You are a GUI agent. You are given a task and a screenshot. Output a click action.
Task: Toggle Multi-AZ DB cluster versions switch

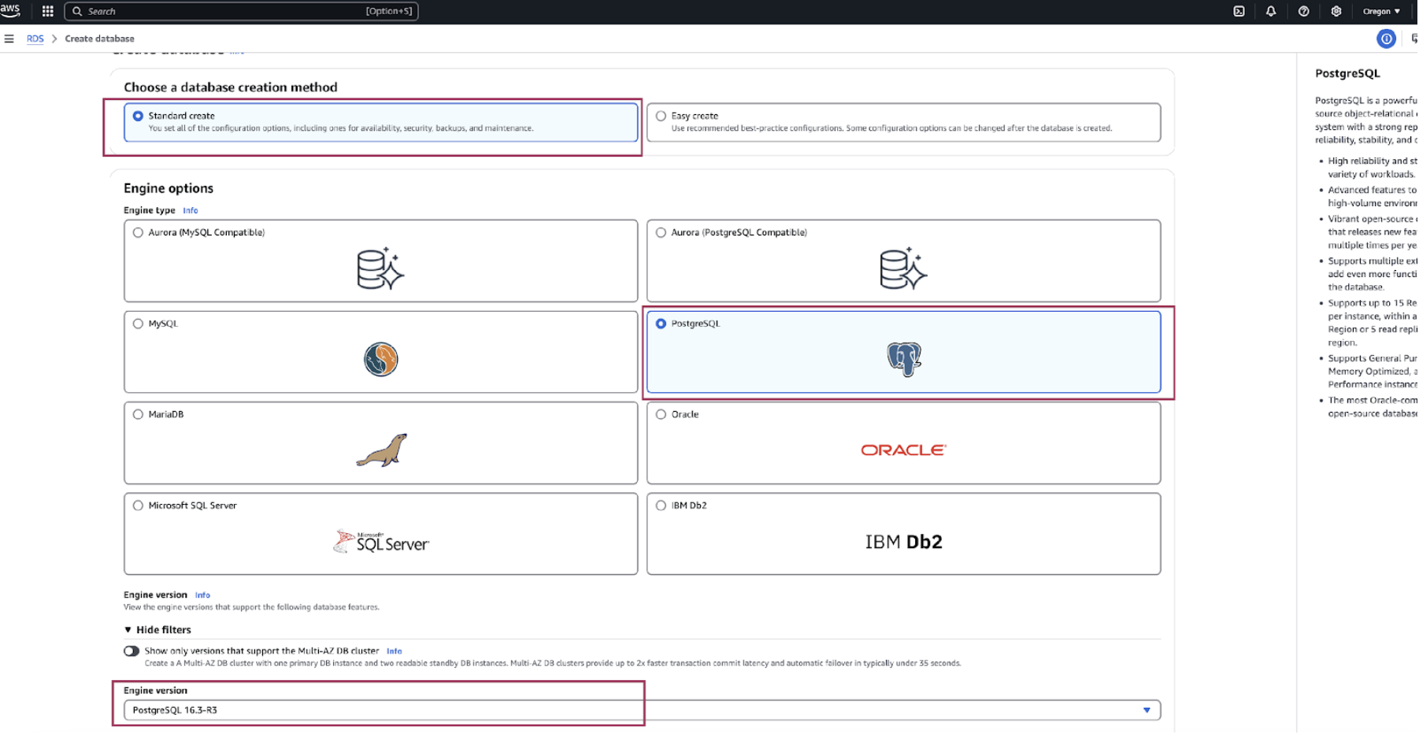pos(132,651)
